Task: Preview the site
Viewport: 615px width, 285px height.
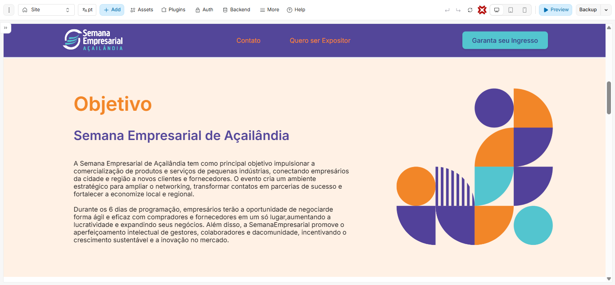Action: (x=556, y=10)
